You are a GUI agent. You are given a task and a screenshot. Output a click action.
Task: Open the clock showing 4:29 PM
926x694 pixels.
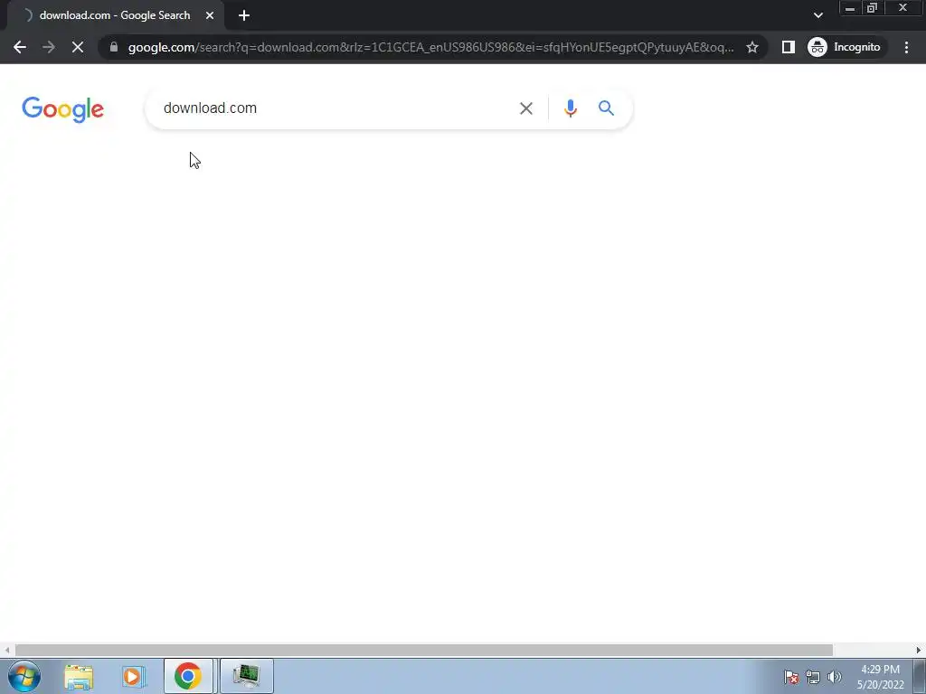pyautogui.click(x=881, y=677)
